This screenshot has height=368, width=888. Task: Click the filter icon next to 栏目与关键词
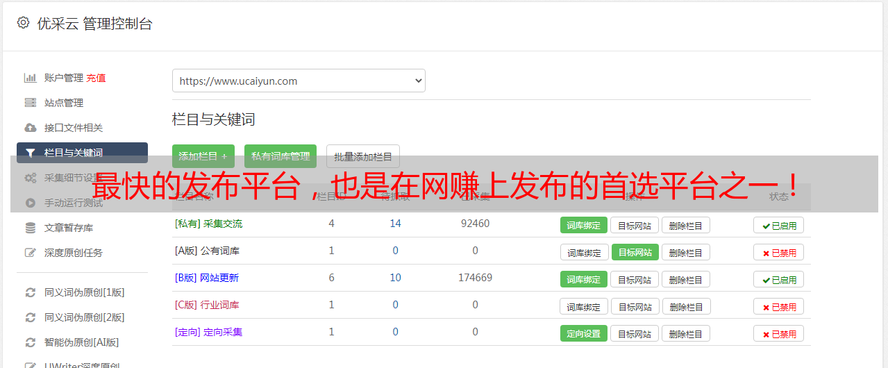(30, 153)
